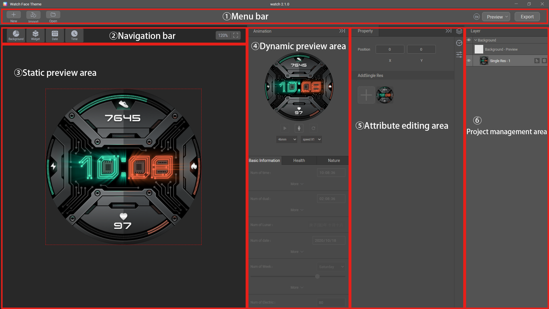This screenshot has width=549, height=309.
Task: Click the Watch Face Theme app icon in the title bar
Action: pyautogui.click(x=5, y=4)
